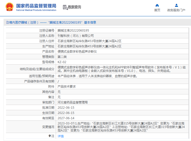Viewport: 191px width, 141px height.
Task: Open the 详情 link in the 注 row
Action: click(60, 136)
